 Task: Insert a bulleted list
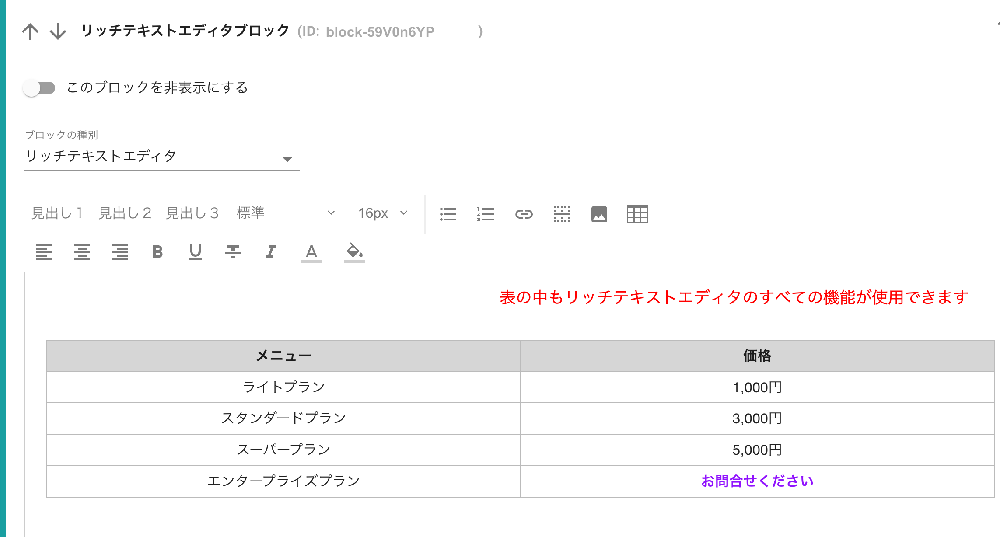(448, 214)
